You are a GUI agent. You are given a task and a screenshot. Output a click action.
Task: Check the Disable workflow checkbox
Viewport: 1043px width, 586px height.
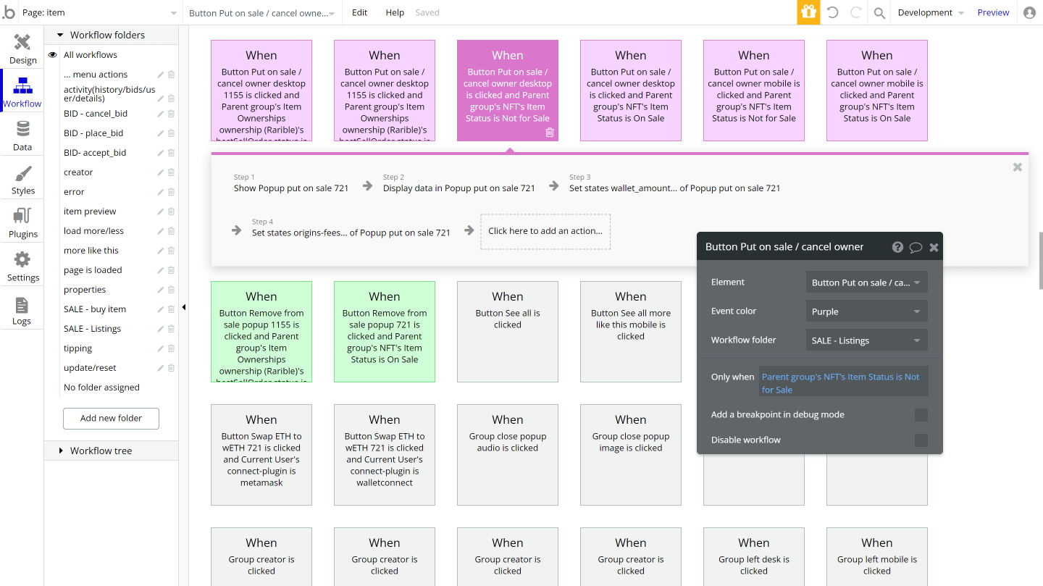tap(921, 440)
